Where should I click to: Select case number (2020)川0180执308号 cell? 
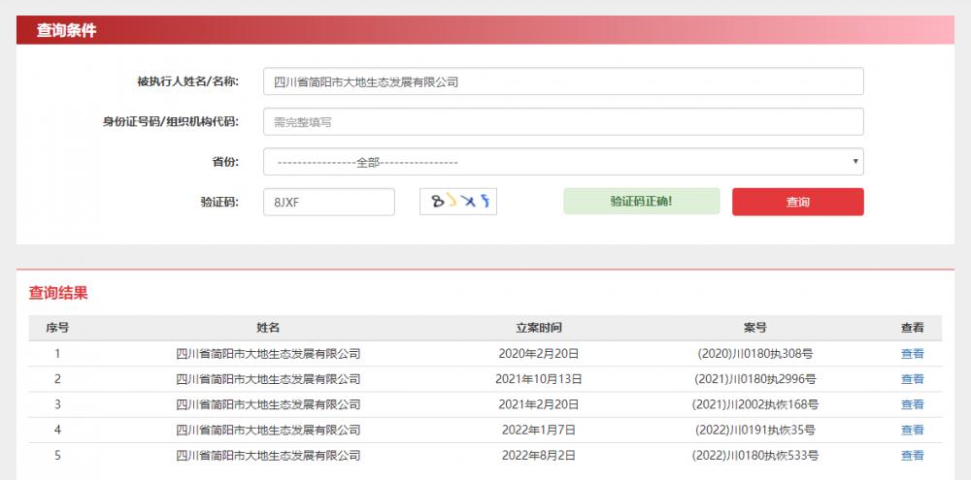tap(754, 354)
